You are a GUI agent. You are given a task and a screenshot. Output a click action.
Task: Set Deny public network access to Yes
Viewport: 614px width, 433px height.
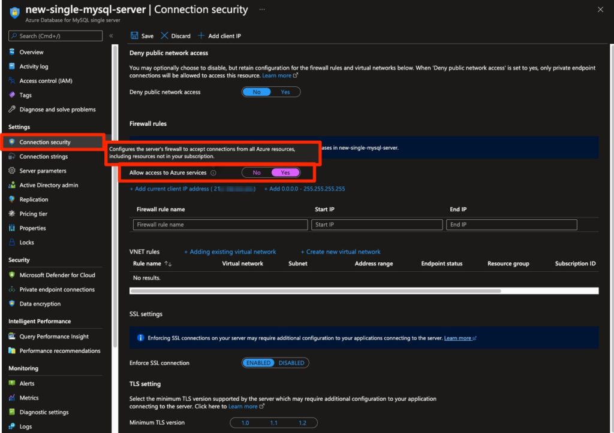(285, 92)
